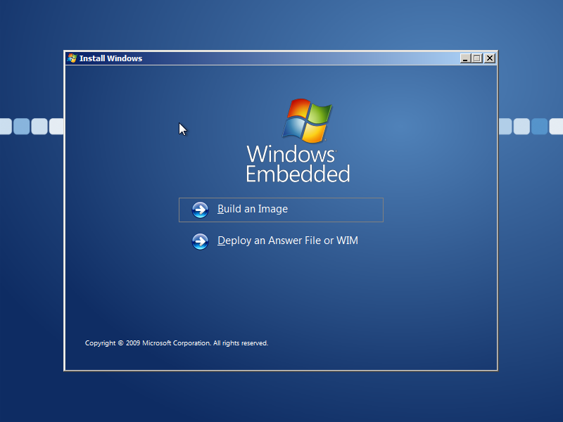Image resolution: width=563 pixels, height=422 pixels.
Task: Click square touching window's left border
Action: point(56,127)
